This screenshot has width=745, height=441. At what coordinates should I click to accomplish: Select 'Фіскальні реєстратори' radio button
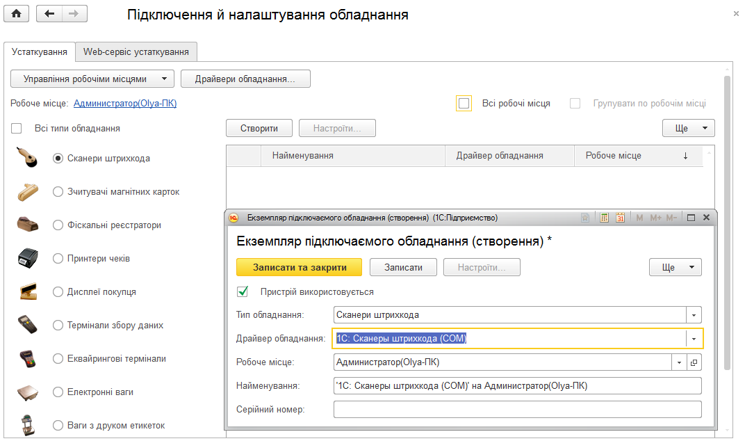(x=58, y=225)
